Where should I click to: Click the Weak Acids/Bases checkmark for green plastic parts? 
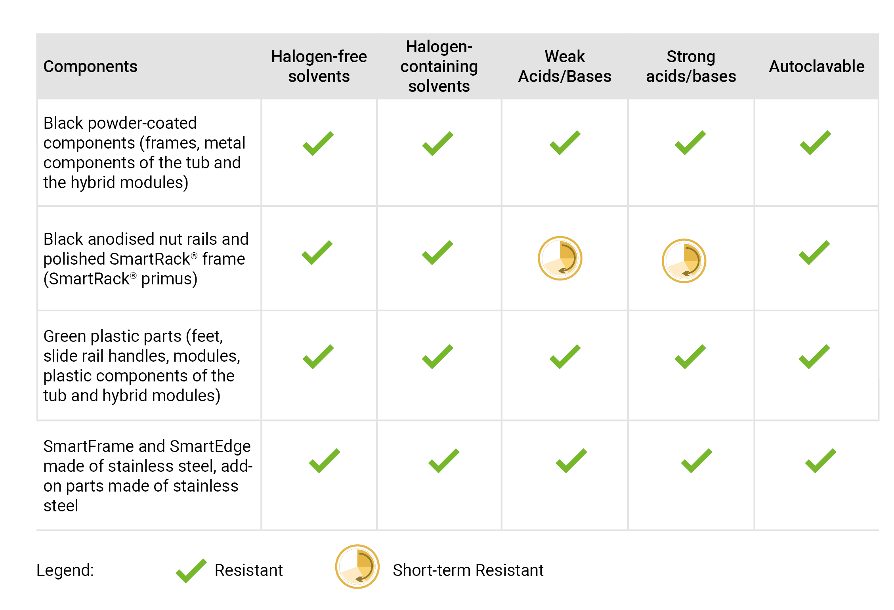[x=565, y=356]
